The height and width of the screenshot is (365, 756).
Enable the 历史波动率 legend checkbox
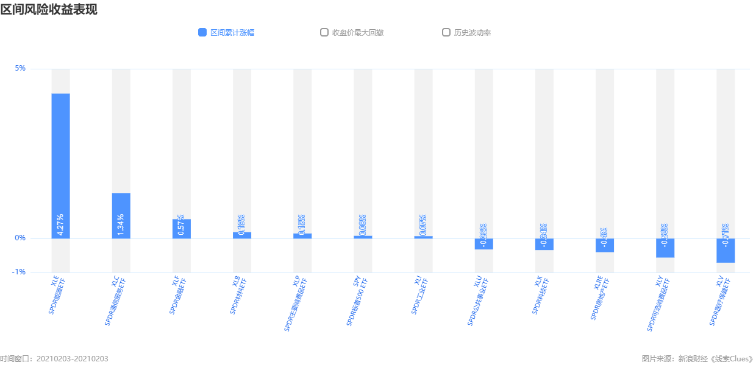pos(446,32)
